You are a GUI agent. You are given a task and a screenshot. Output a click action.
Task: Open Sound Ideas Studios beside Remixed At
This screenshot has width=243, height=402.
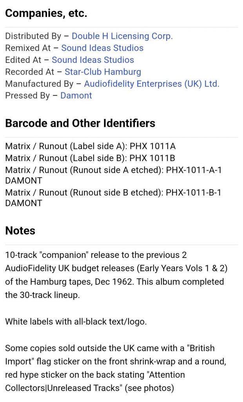click(x=102, y=48)
